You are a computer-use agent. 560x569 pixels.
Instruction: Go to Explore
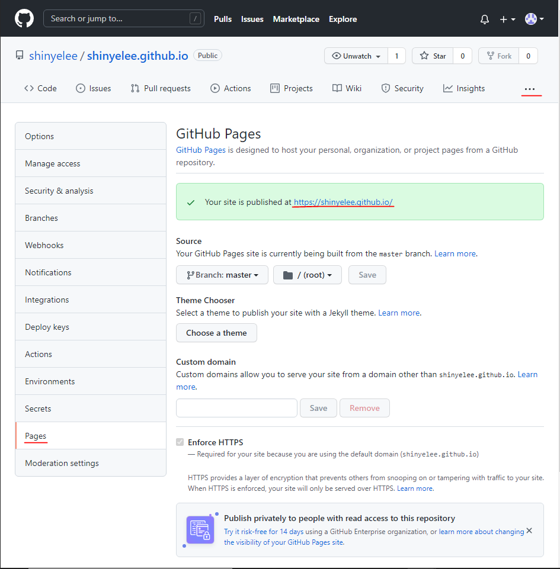[343, 19]
